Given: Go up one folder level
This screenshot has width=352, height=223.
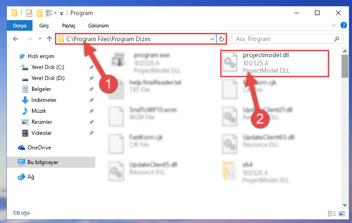Looking at the screenshot, I should [x=49, y=39].
